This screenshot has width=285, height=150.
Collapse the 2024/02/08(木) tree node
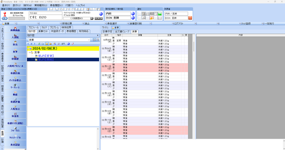coord(28,49)
